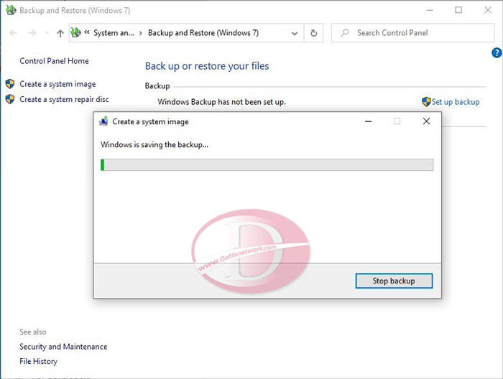Click the search magnifier icon
Screen dimensions: 503x379
[345, 33]
